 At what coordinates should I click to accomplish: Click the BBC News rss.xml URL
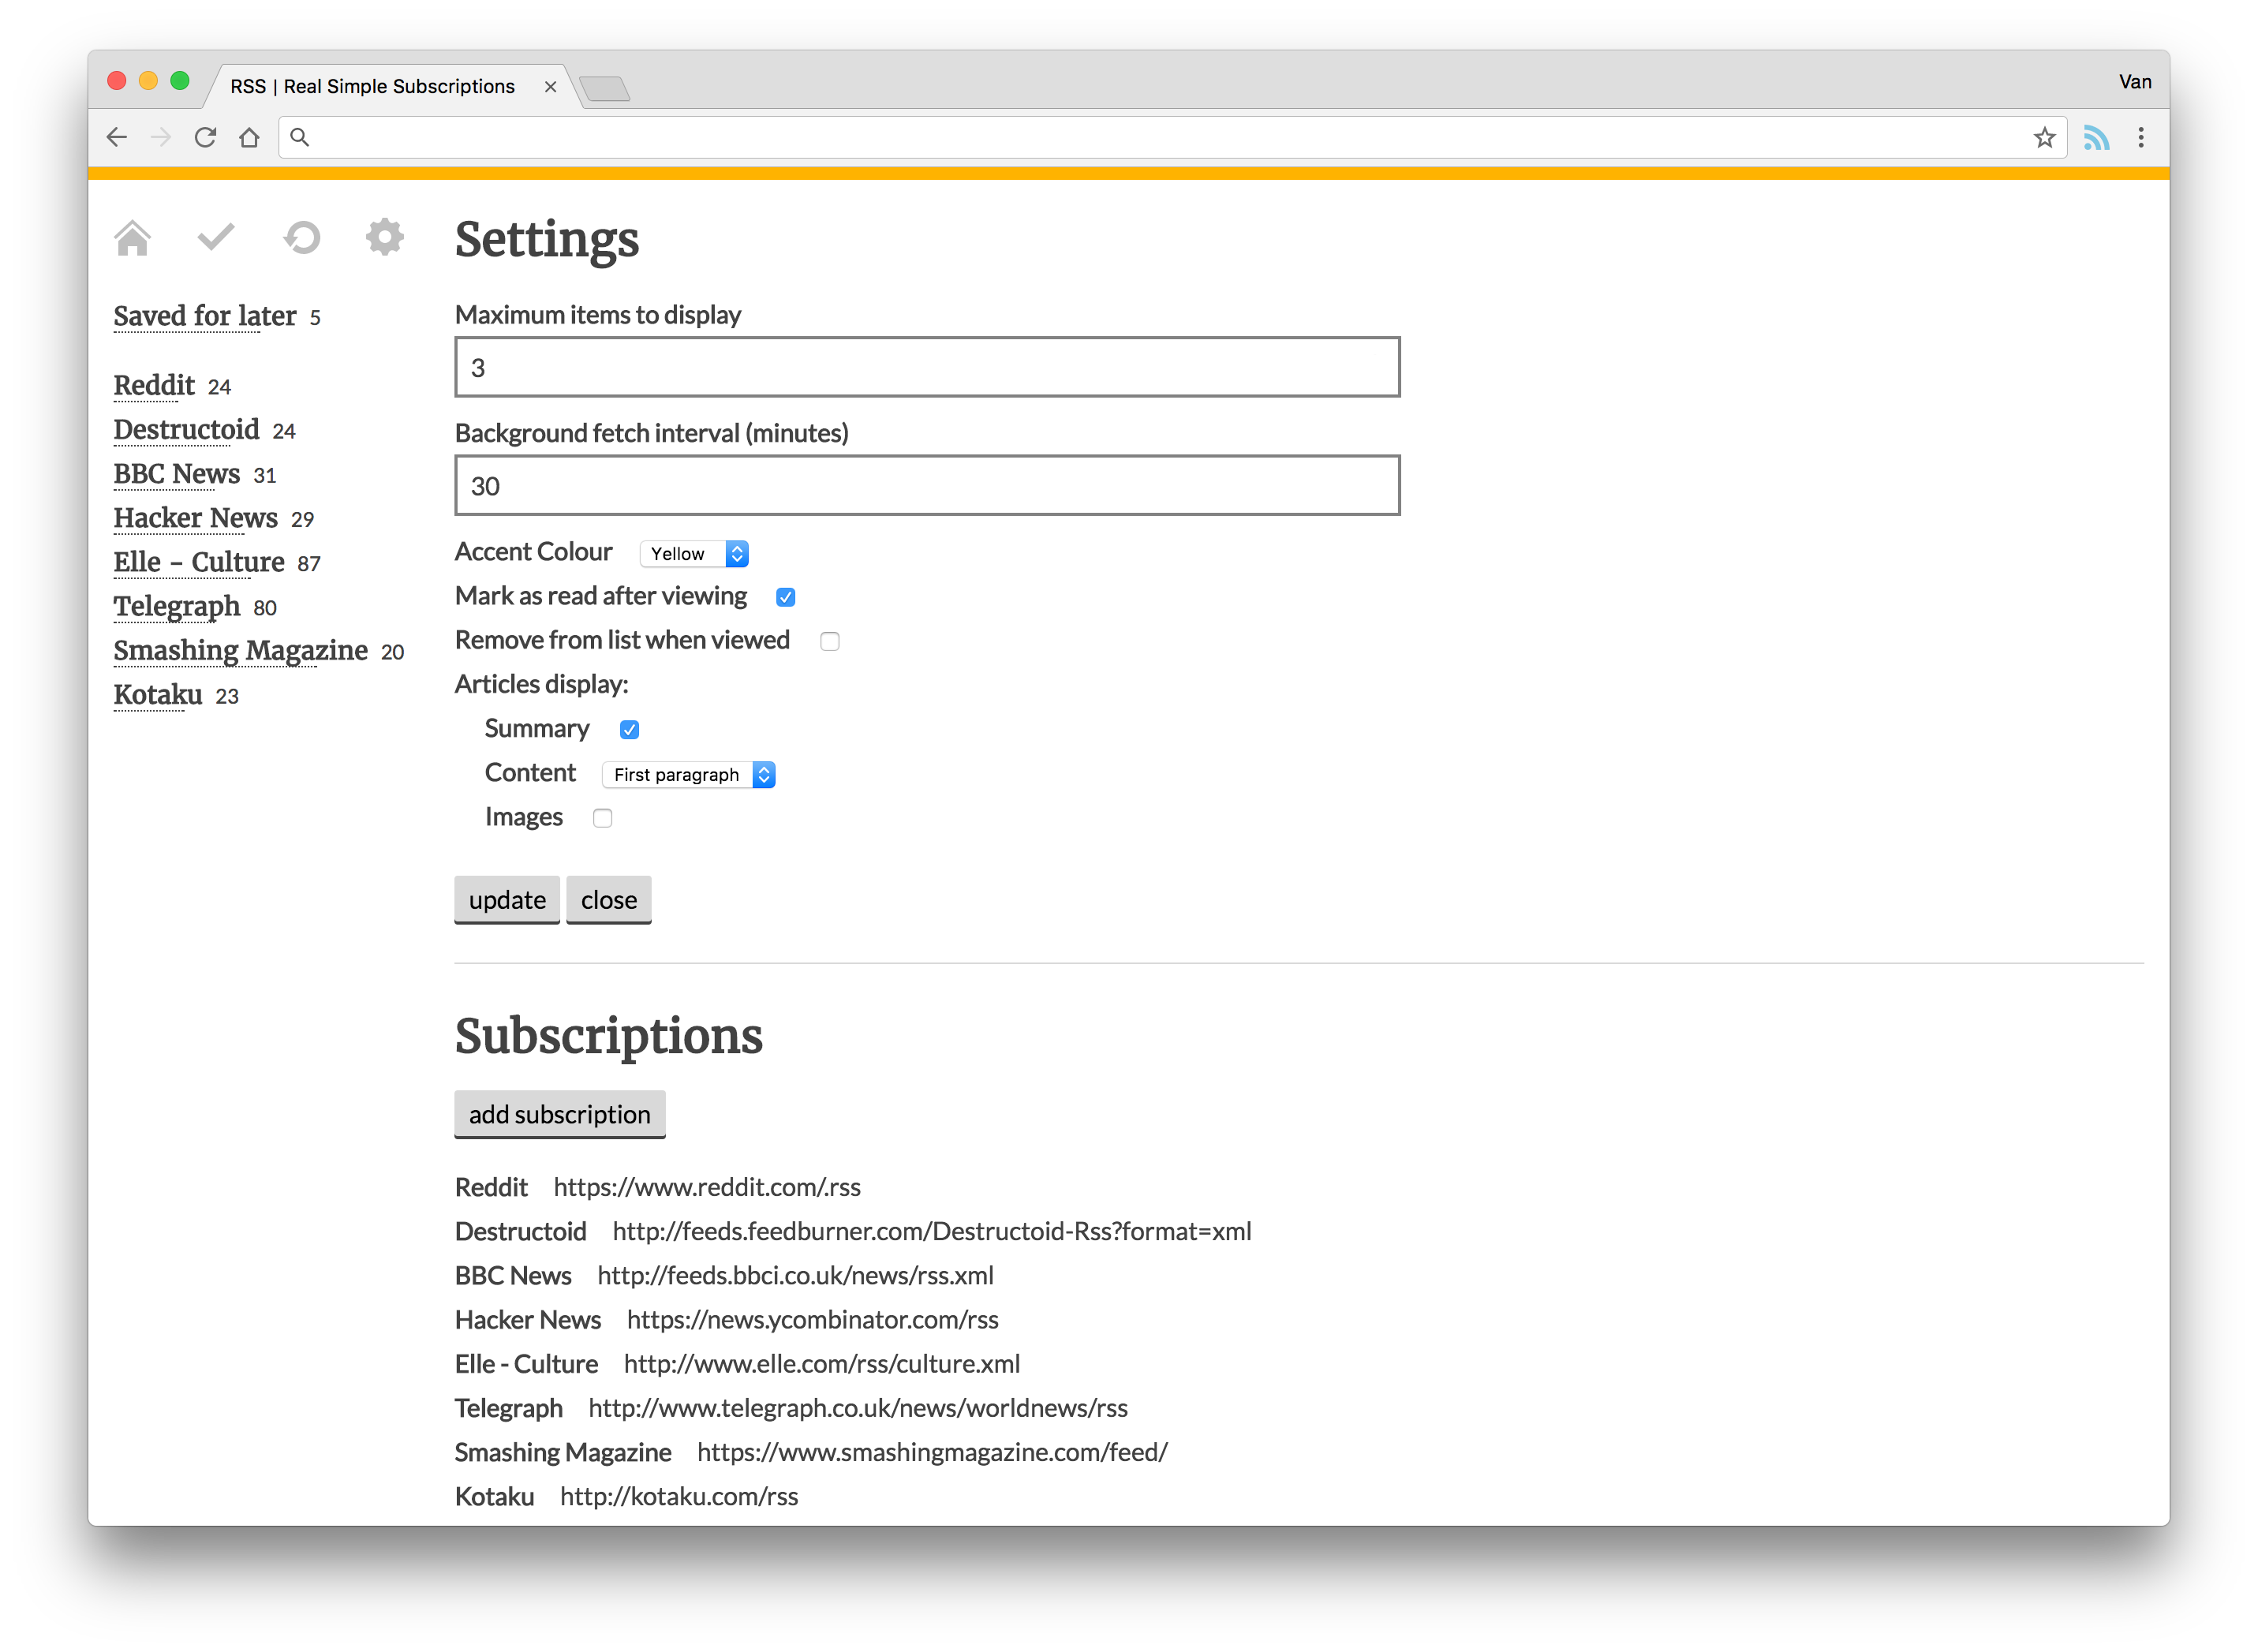point(795,1275)
